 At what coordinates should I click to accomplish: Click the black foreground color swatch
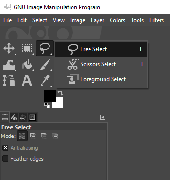point(50,96)
